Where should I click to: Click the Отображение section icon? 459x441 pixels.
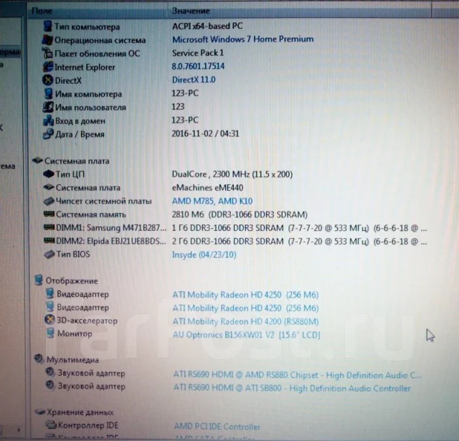click(x=38, y=280)
